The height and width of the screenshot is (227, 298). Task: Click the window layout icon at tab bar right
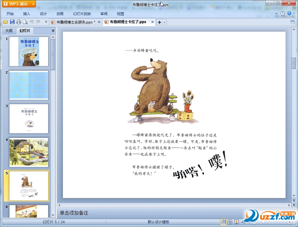[x=293, y=22]
